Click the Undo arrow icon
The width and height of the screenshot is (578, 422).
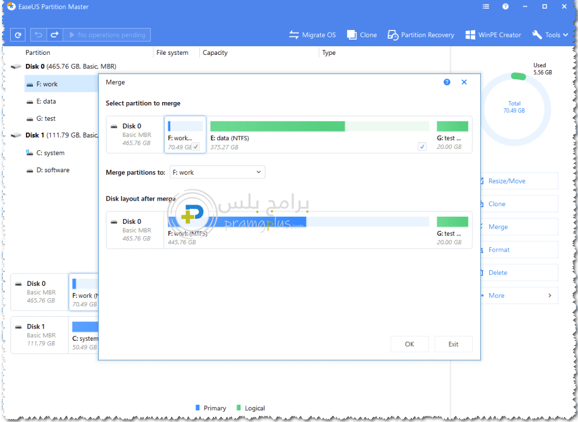(x=38, y=35)
